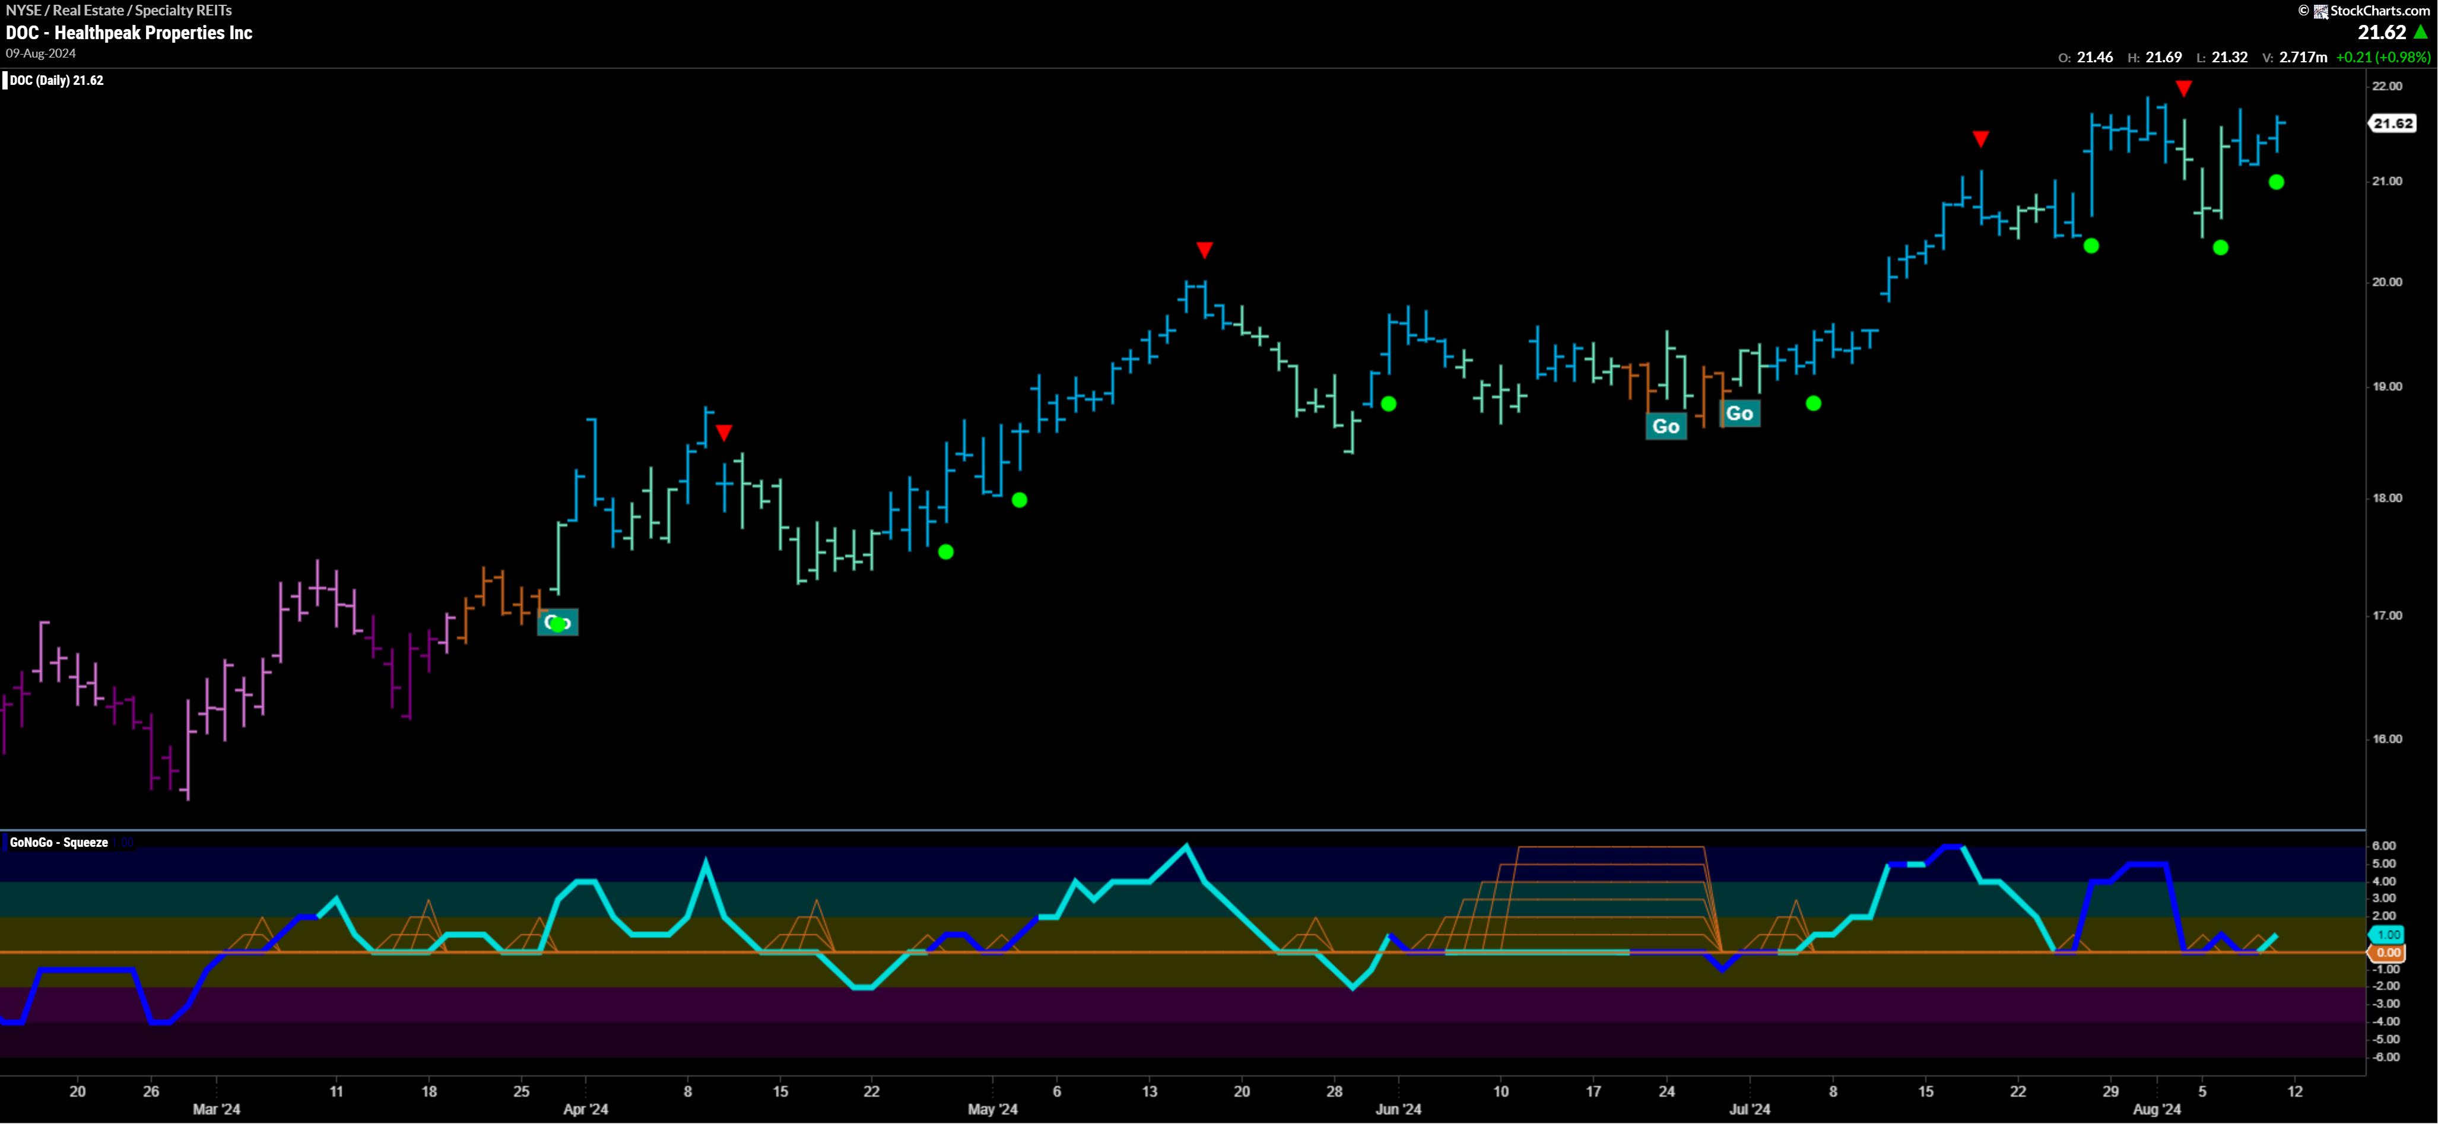Click the green dot below the latest August bar
2438x1124 pixels.
(2276, 182)
